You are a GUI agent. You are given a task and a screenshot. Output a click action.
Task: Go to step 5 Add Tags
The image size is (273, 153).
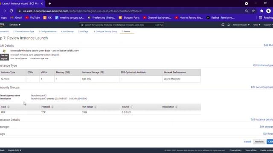tap(83, 31)
